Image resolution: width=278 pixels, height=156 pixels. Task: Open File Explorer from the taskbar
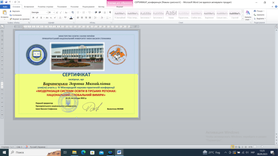click(74, 152)
